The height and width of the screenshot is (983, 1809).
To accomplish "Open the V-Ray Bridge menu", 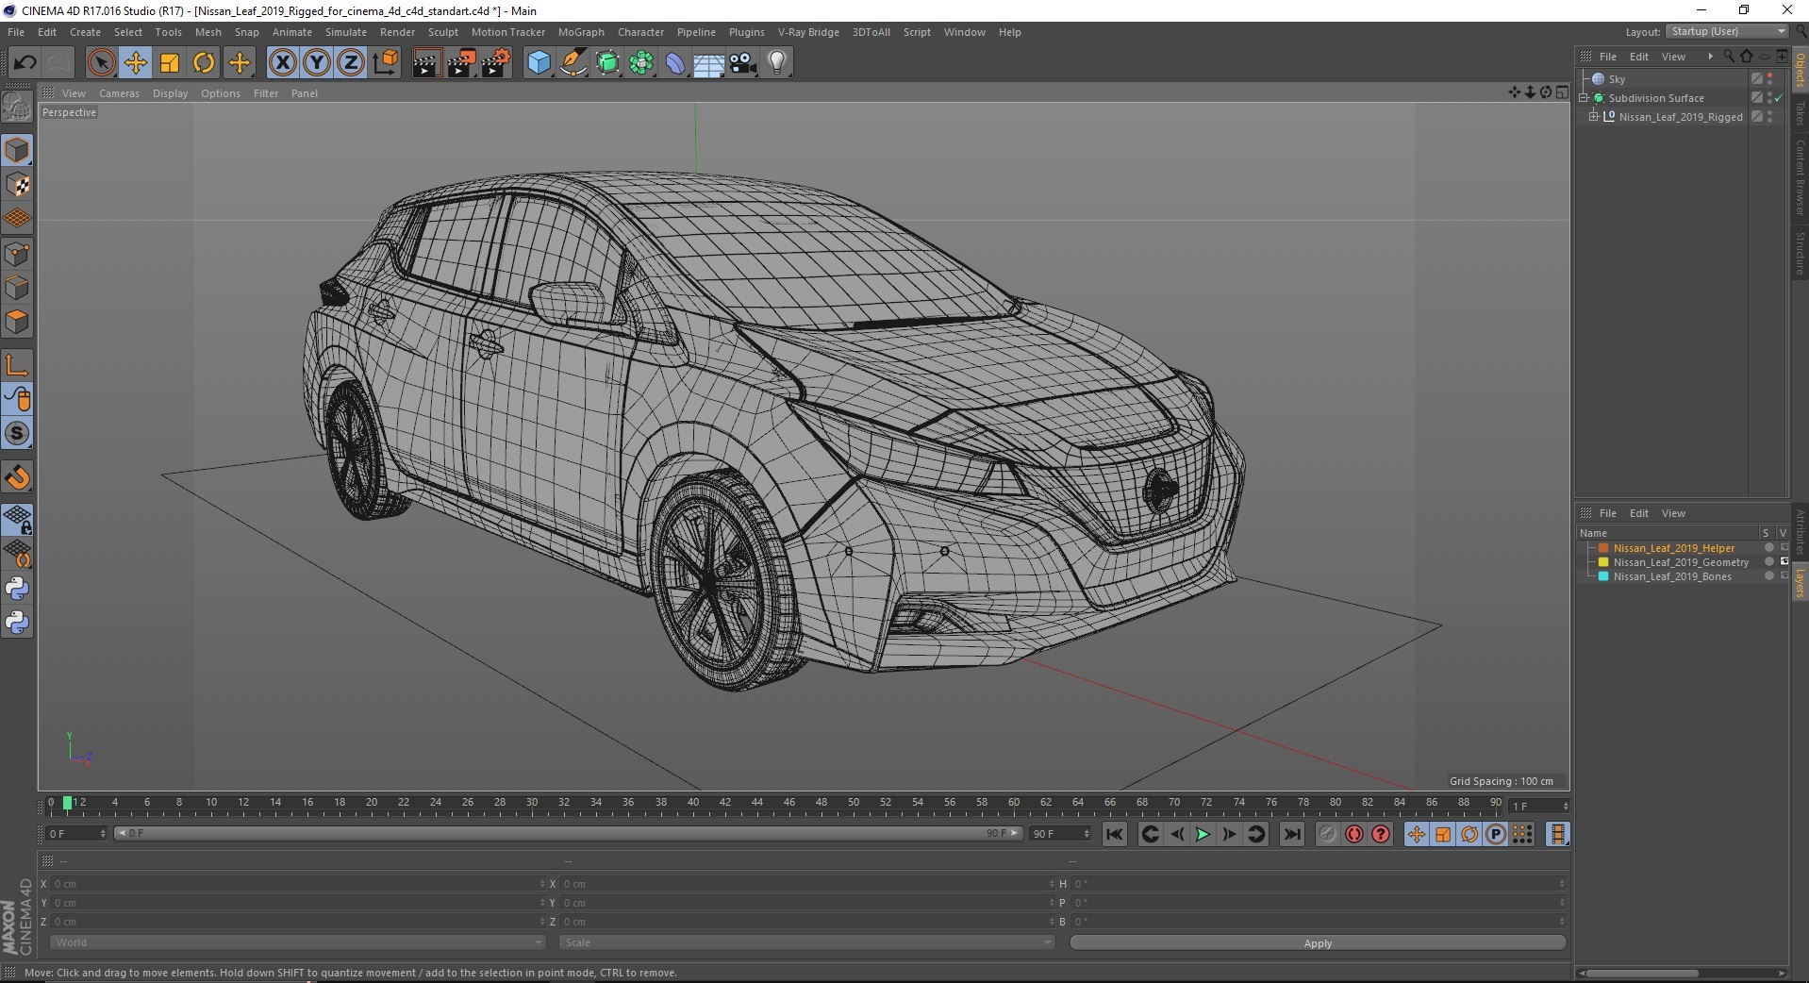I will [808, 32].
